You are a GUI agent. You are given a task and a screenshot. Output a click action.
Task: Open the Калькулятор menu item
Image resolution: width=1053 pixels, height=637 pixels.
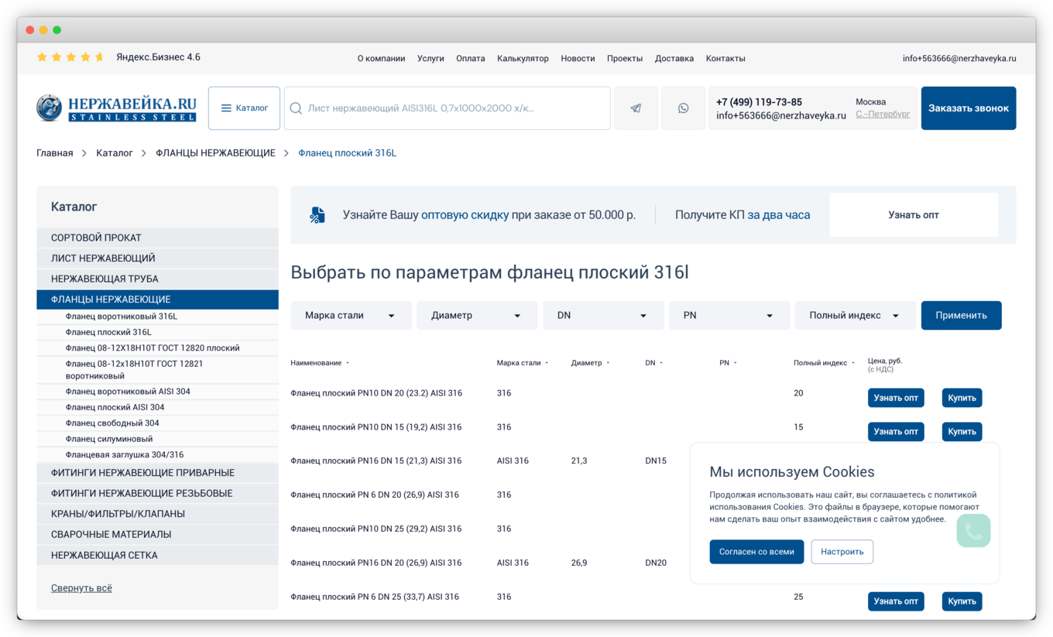523,58
